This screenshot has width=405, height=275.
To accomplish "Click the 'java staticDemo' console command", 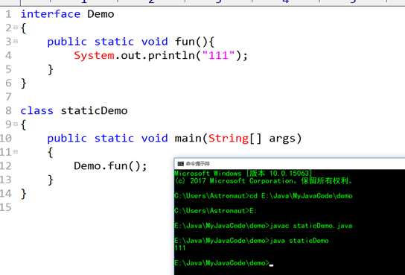I will 299,241.
